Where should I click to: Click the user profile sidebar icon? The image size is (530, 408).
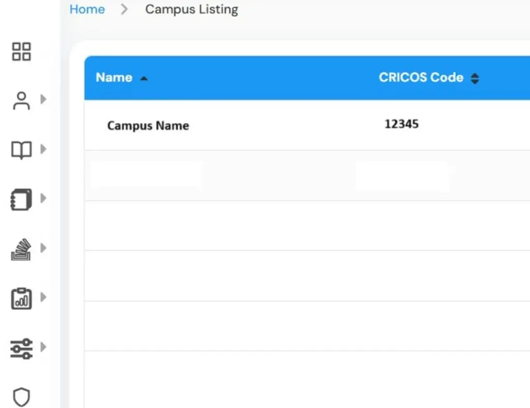(x=21, y=101)
